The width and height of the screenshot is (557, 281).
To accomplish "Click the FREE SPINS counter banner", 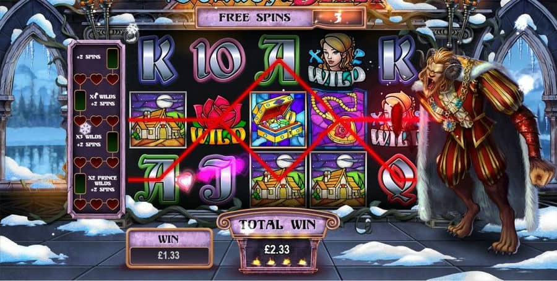I will tap(280, 18).
